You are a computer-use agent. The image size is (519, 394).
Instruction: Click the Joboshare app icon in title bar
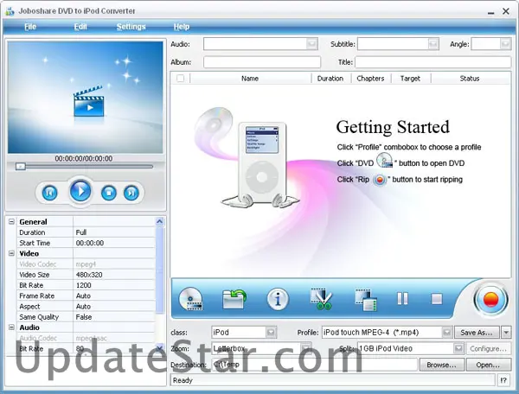[10, 11]
